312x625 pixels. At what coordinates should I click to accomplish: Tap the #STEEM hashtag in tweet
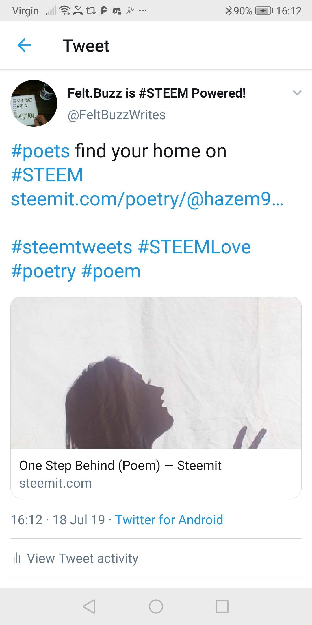point(47,175)
